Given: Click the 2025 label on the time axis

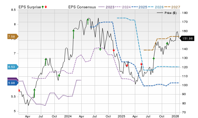Looking at the screenshot, I should (x=121, y=116).
